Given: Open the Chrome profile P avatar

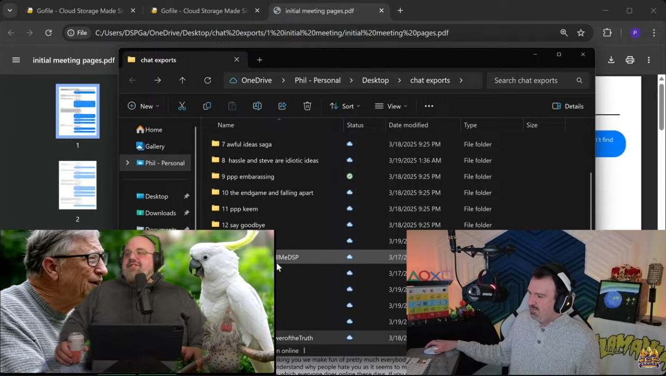Looking at the screenshot, I should (635, 33).
